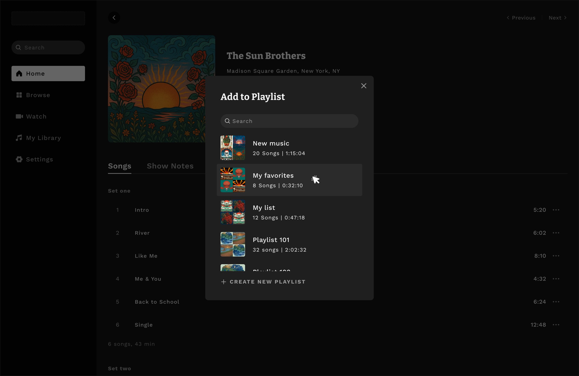Screen dimensions: 579x376
Task: Click the plus icon for creating a playlist
Action: (x=224, y=282)
